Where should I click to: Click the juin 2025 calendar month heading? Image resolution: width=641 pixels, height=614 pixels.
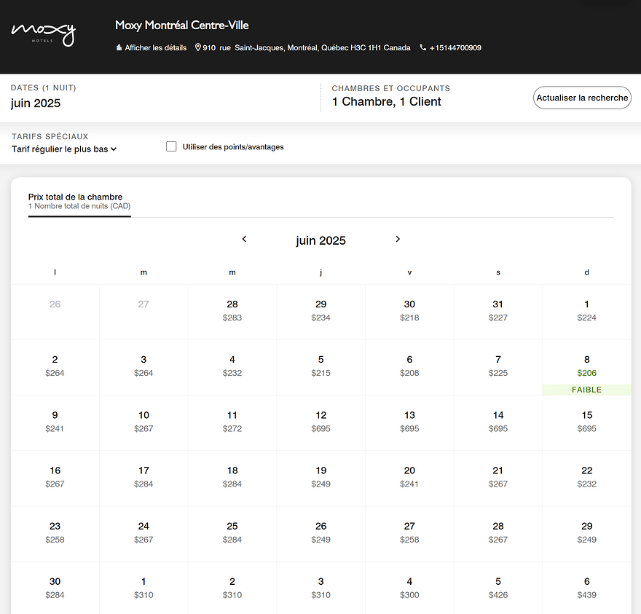tap(321, 240)
